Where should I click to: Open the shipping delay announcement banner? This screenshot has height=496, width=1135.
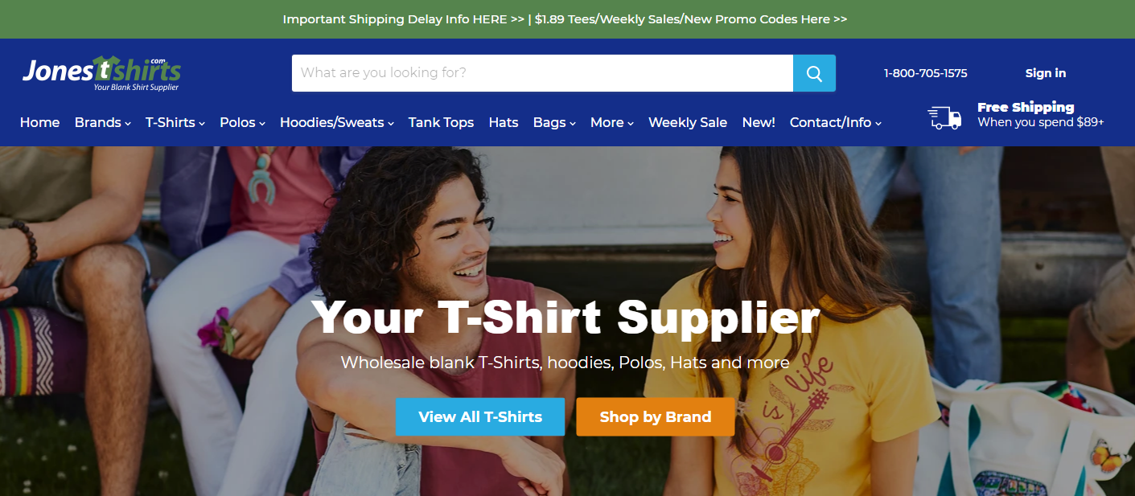pos(565,19)
